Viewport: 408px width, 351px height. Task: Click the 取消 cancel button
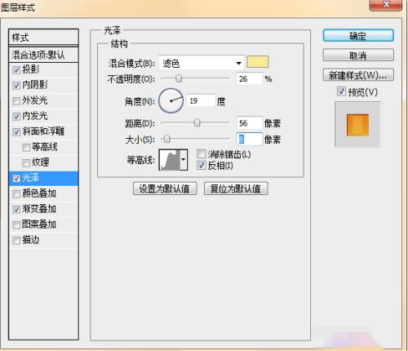(x=358, y=56)
